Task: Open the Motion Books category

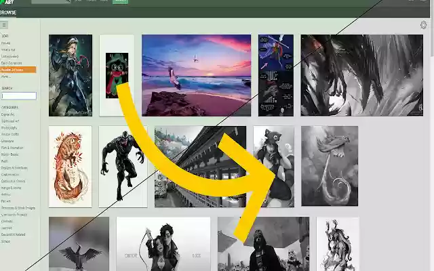Action: (9, 154)
